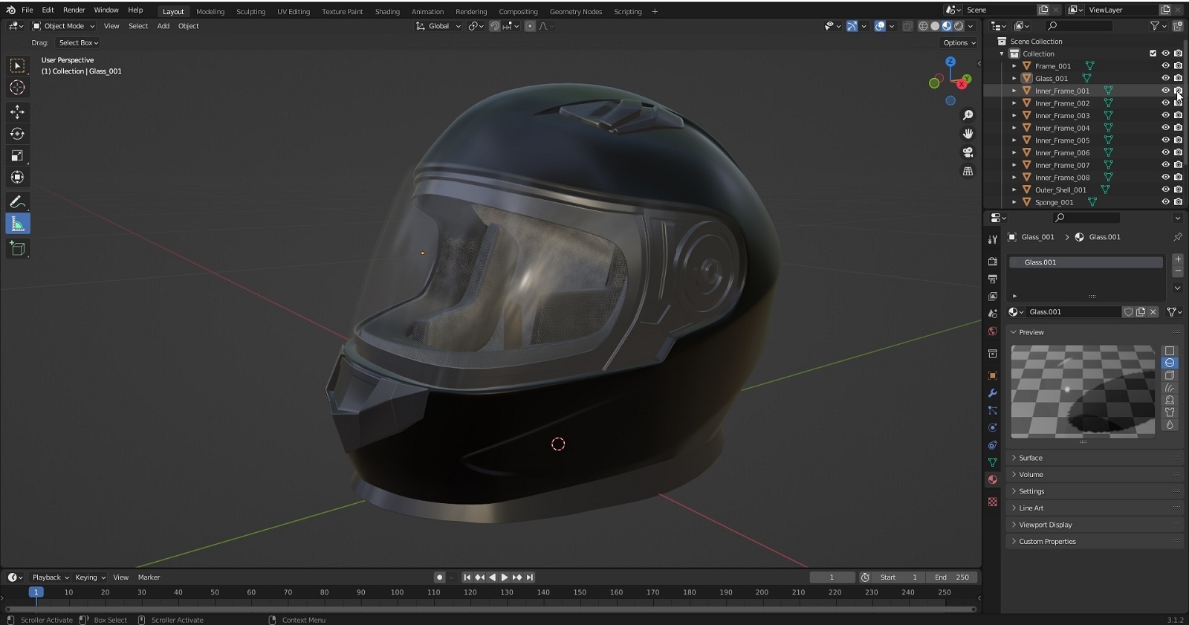Open the Render menu

pyautogui.click(x=74, y=10)
